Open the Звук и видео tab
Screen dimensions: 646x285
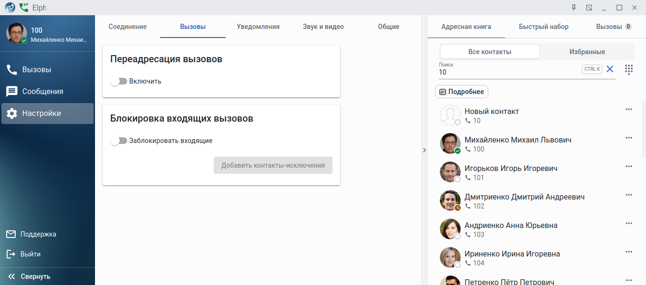[323, 27]
